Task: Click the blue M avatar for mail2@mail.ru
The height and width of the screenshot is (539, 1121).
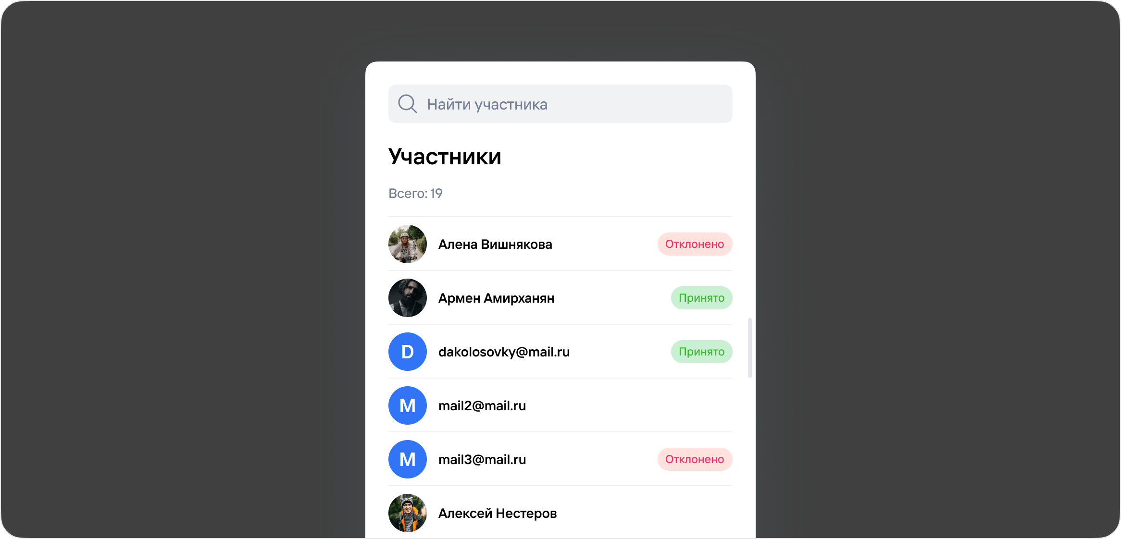Action: [x=408, y=405]
